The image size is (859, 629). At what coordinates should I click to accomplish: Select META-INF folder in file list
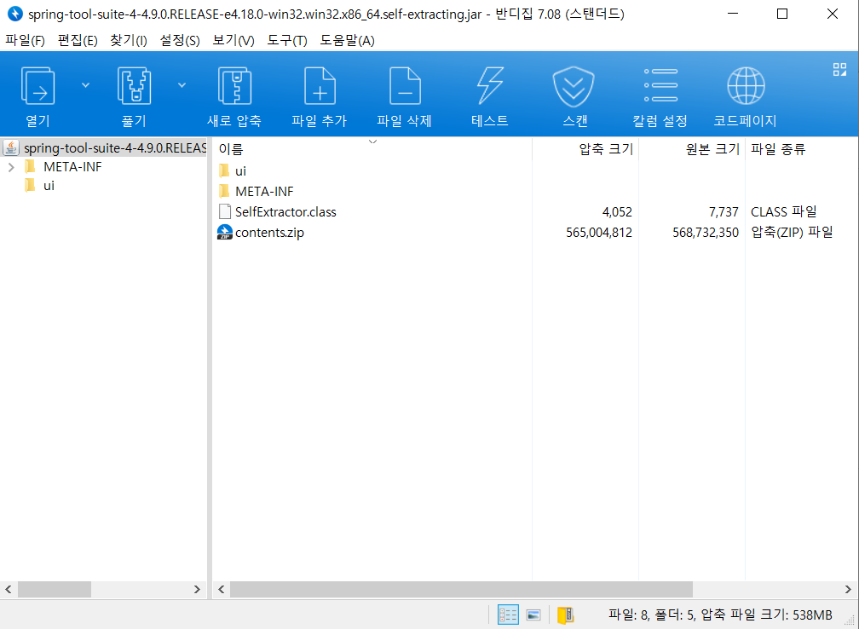click(264, 191)
